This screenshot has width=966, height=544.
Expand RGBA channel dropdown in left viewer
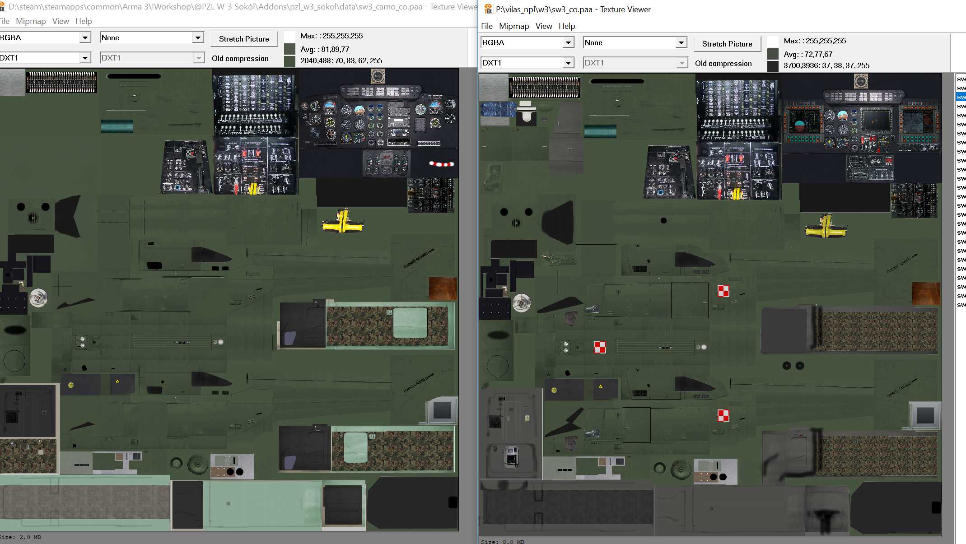pos(85,38)
